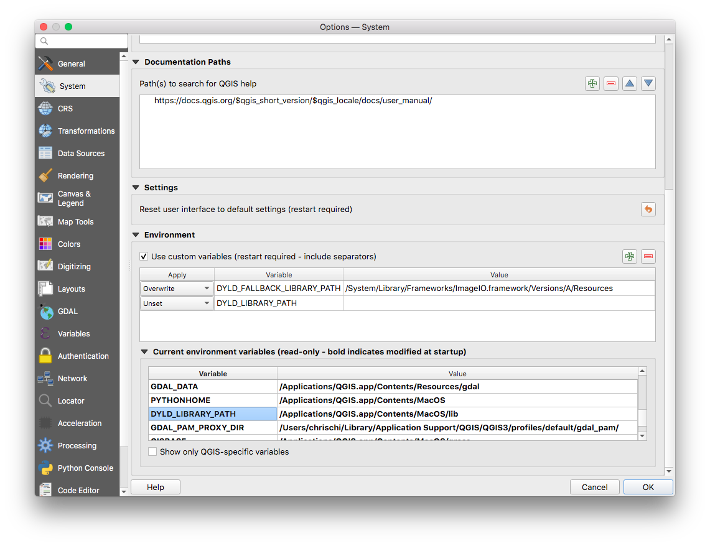The height and width of the screenshot is (546, 710).
Task: Uncheck Use custom variables
Action: [144, 256]
